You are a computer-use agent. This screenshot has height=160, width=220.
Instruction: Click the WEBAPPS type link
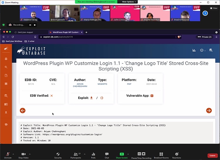102,84
